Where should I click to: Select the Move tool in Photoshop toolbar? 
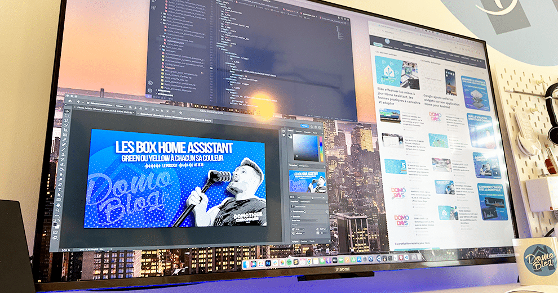point(67,111)
